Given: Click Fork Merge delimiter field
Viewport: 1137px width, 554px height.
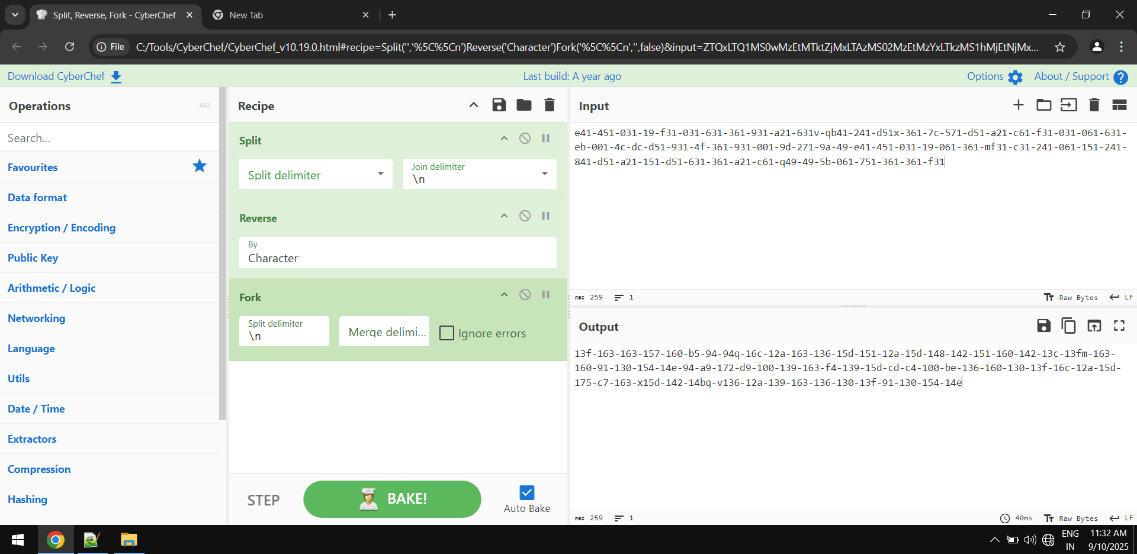Looking at the screenshot, I should [384, 330].
